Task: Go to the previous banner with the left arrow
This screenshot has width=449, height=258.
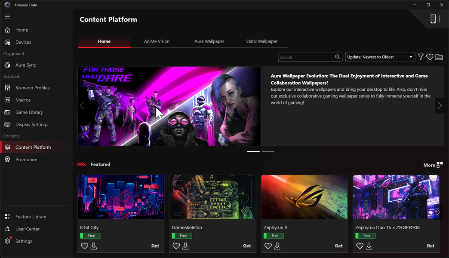Action: point(82,106)
